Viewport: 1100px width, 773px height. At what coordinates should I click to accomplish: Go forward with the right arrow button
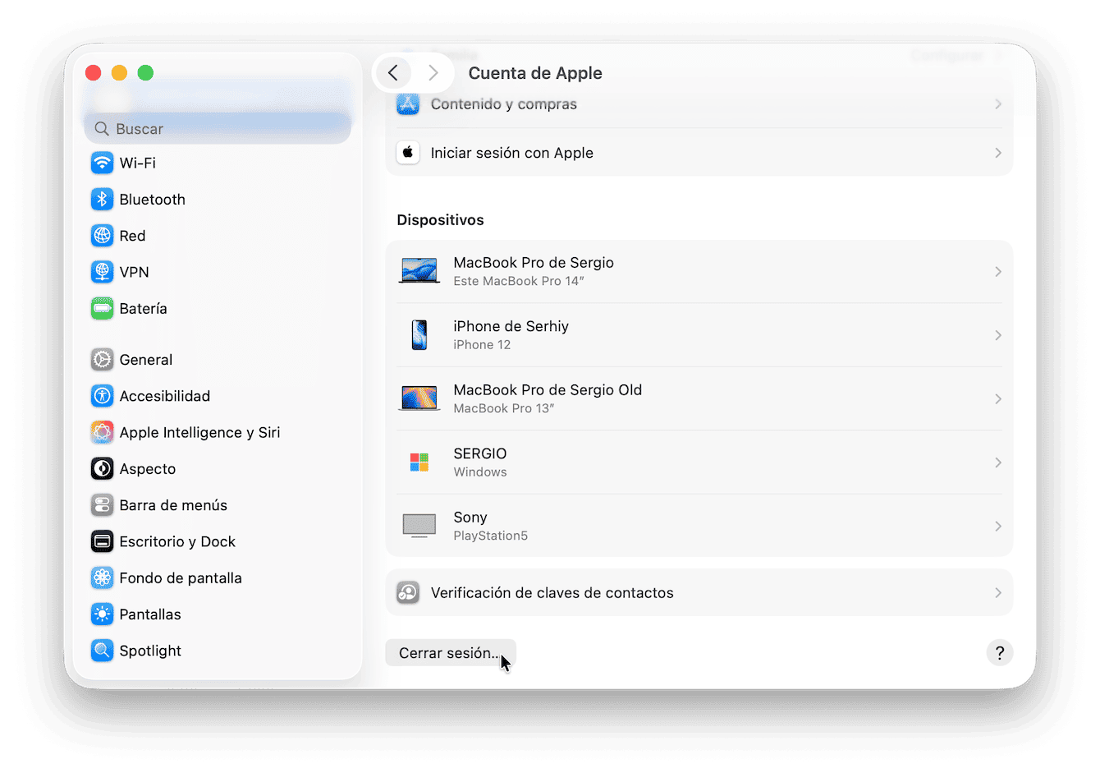pos(433,73)
